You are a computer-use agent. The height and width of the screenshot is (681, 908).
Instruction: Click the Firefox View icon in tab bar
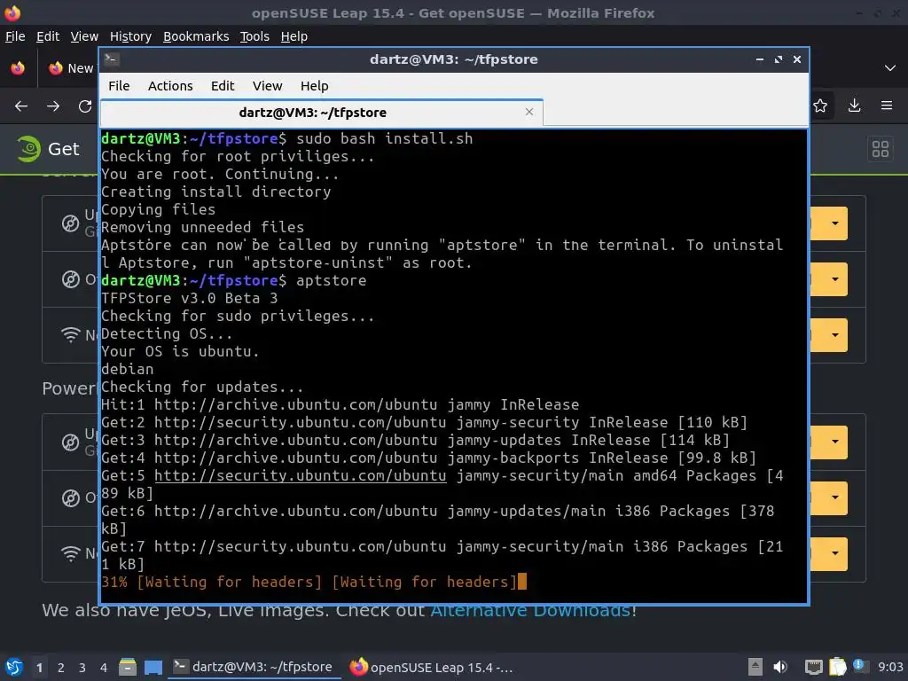pyautogui.click(x=18, y=67)
